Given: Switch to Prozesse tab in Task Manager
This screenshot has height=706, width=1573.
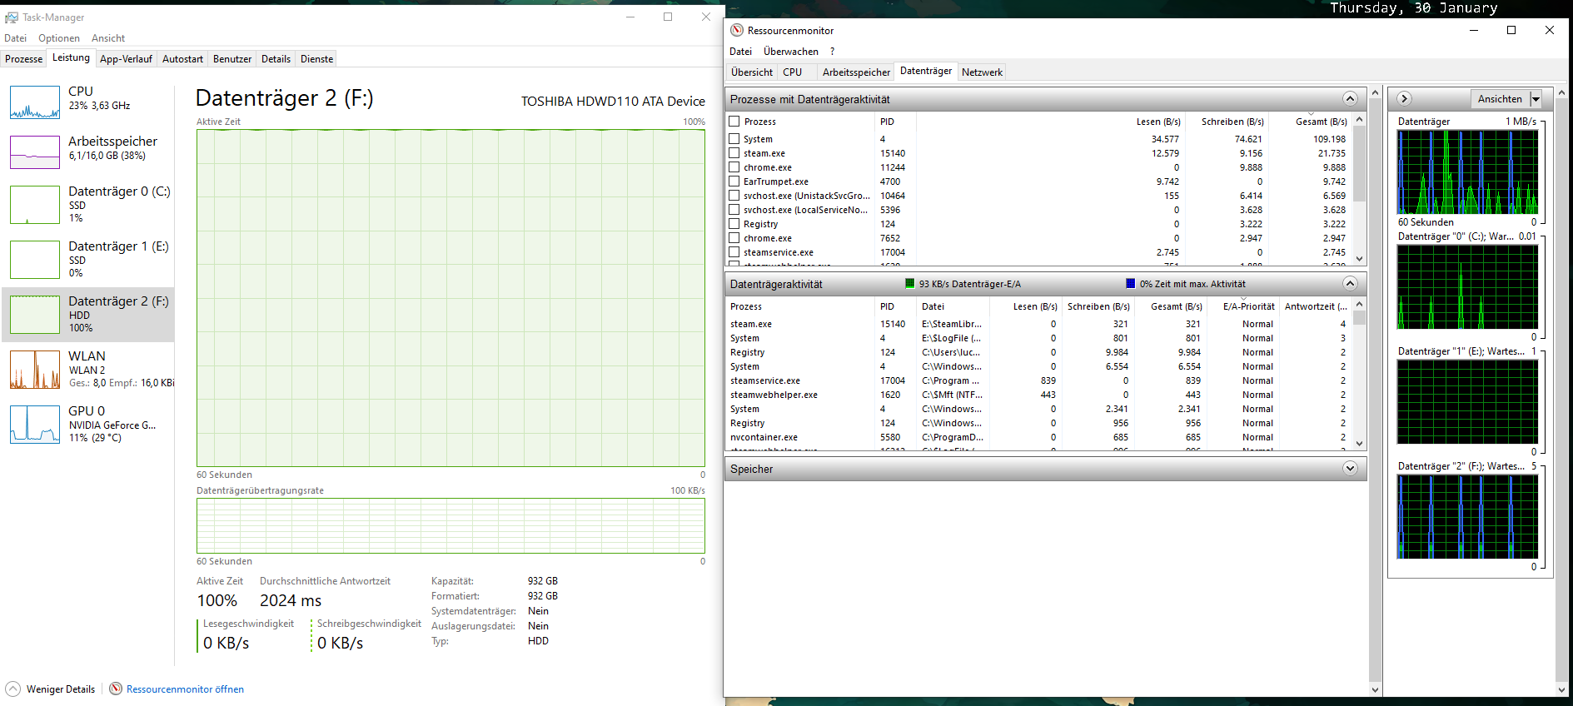Looking at the screenshot, I should click(x=23, y=58).
